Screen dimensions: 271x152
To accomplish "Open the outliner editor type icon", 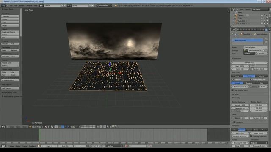I will click(233, 9).
